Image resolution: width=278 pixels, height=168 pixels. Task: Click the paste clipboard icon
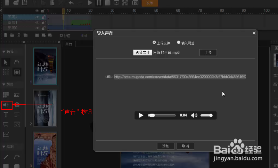(x=52, y=3)
